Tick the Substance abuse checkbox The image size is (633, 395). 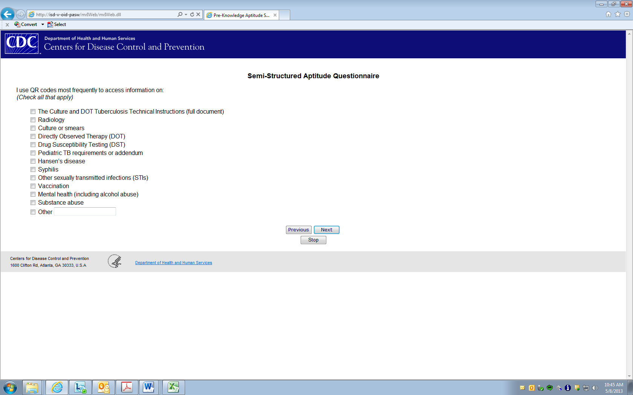[33, 203]
